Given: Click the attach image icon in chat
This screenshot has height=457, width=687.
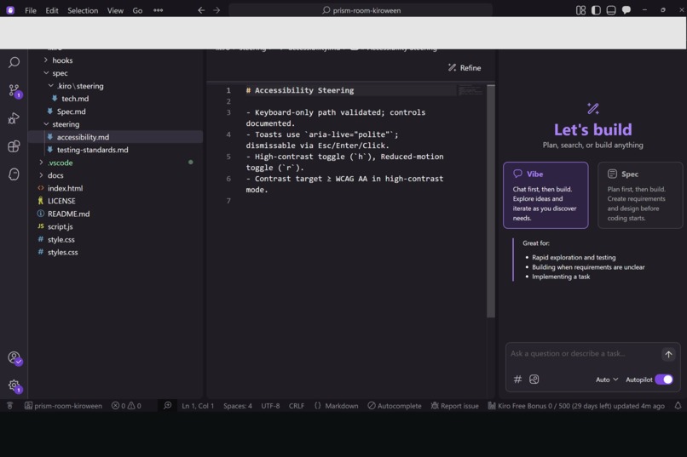Looking at the screenshot, I should coord(534,380).
